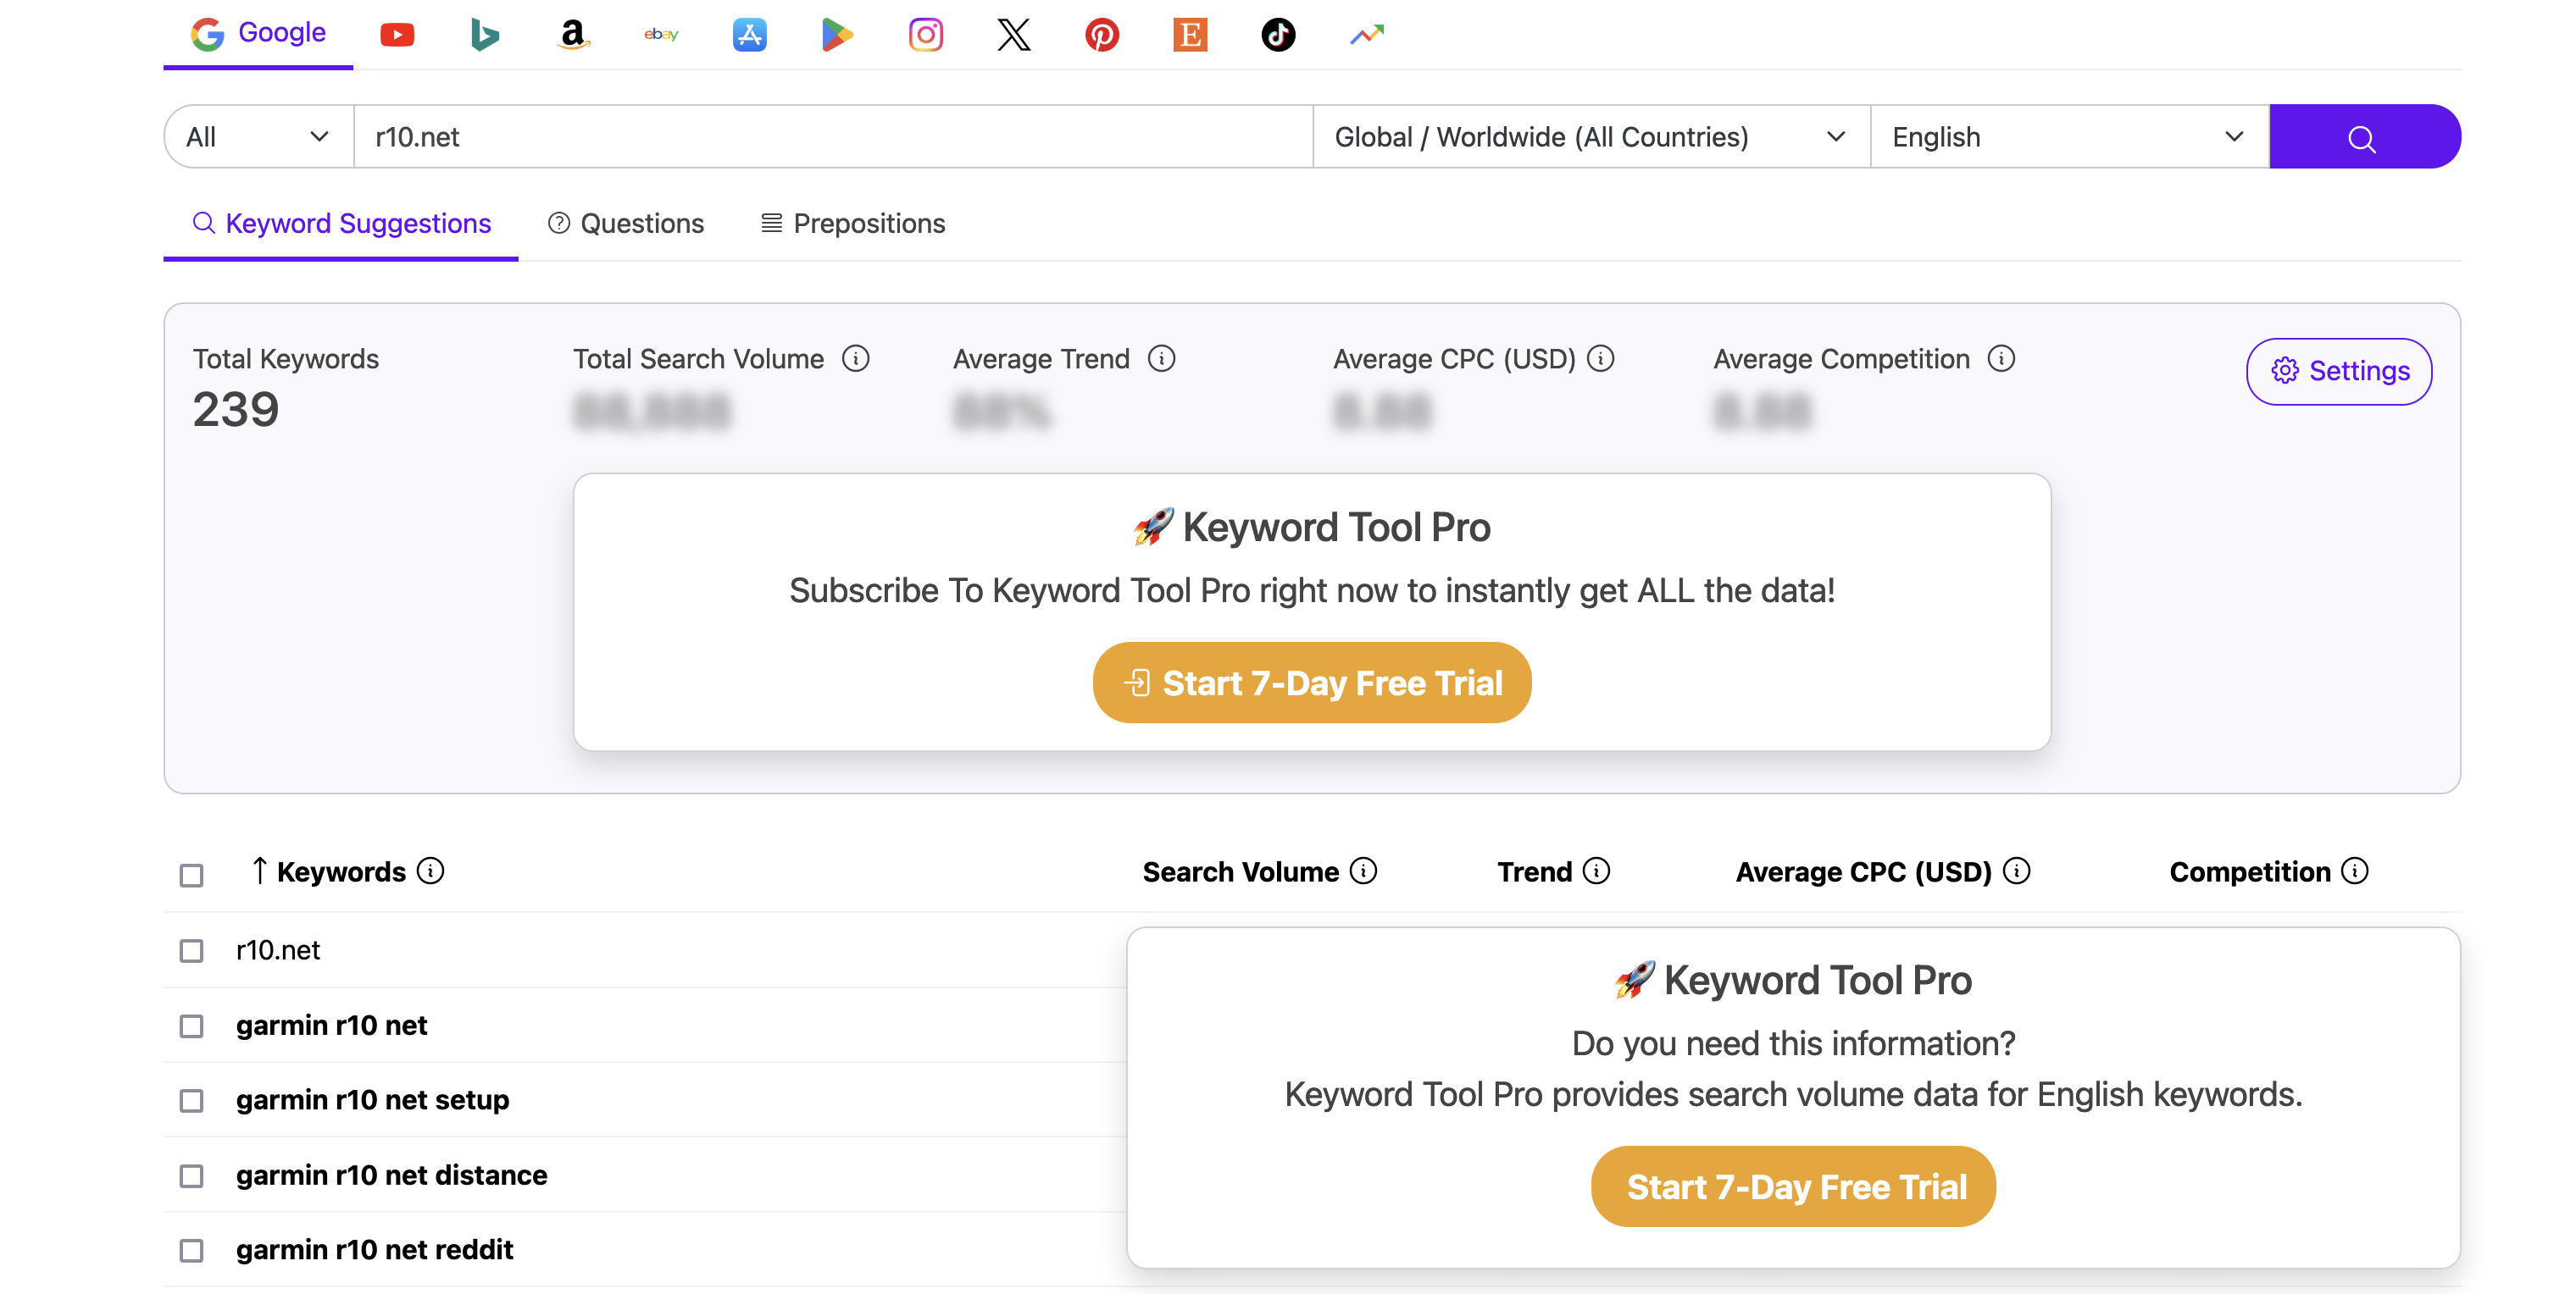Switch to Google Play Store source
The height and width of the screenshot is (1294, 2576).
(x=837, y=35)
